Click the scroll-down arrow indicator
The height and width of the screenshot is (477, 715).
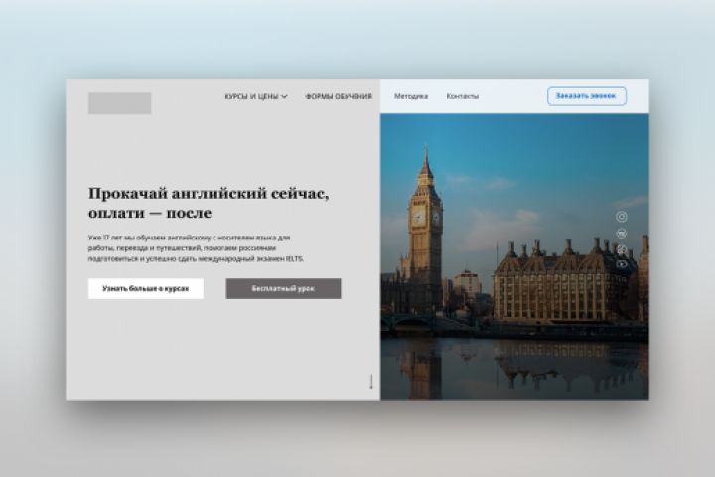pos(371,382)
